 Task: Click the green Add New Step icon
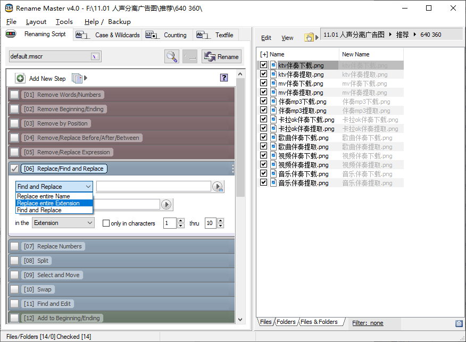point(20,78)
